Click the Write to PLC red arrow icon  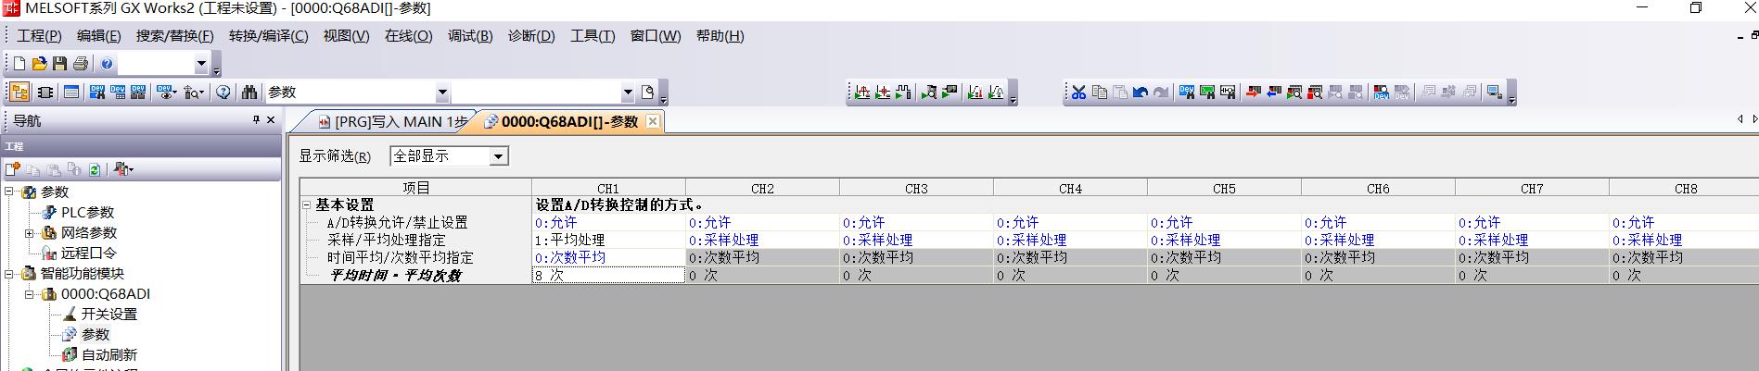[x=1254, y=93]
